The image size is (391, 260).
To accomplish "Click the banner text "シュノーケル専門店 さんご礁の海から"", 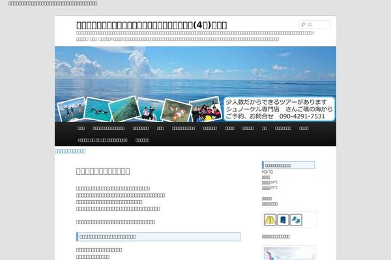I will tap(280, 109).
